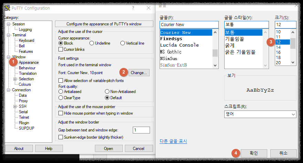The height and width of the screenshot is (163, 303).
Task: Open Bell settings category
Action: (22, 46)
